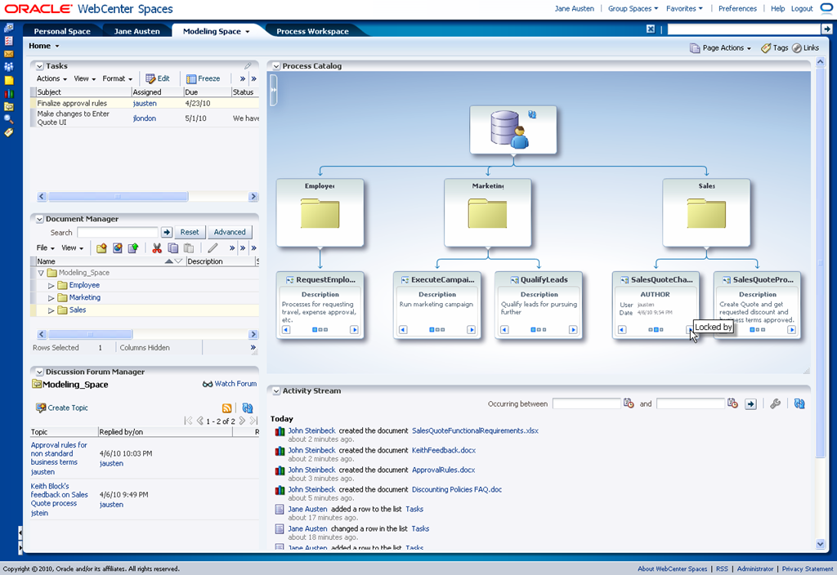
Task: Click the Tasks panel horizontal scrollbar
Action: pos(118,196)
